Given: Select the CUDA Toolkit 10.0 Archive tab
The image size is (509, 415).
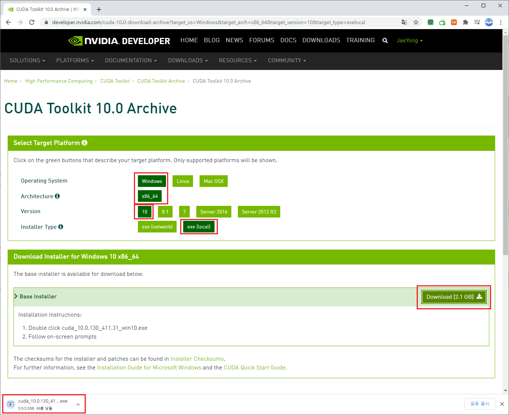Looking at the screenshot, I should point(47,9).
